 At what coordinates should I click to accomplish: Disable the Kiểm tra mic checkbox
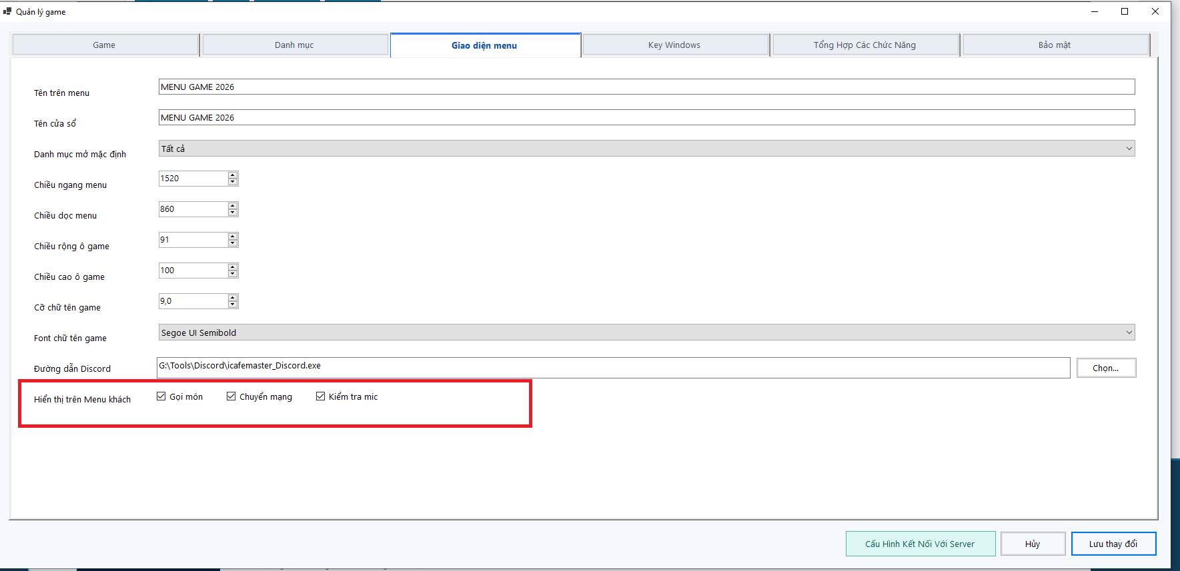[x=320, y=396]
